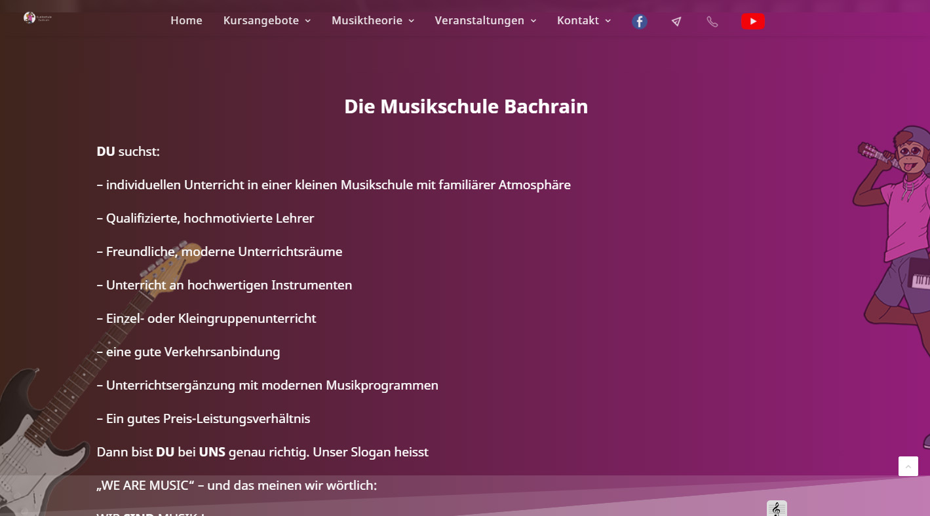
Task: Click the Telegram paper-plane icon
Action: [676, 22]
